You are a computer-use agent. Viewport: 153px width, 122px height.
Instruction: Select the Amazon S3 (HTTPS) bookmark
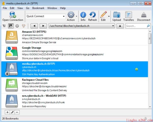[x=76, y=37]
